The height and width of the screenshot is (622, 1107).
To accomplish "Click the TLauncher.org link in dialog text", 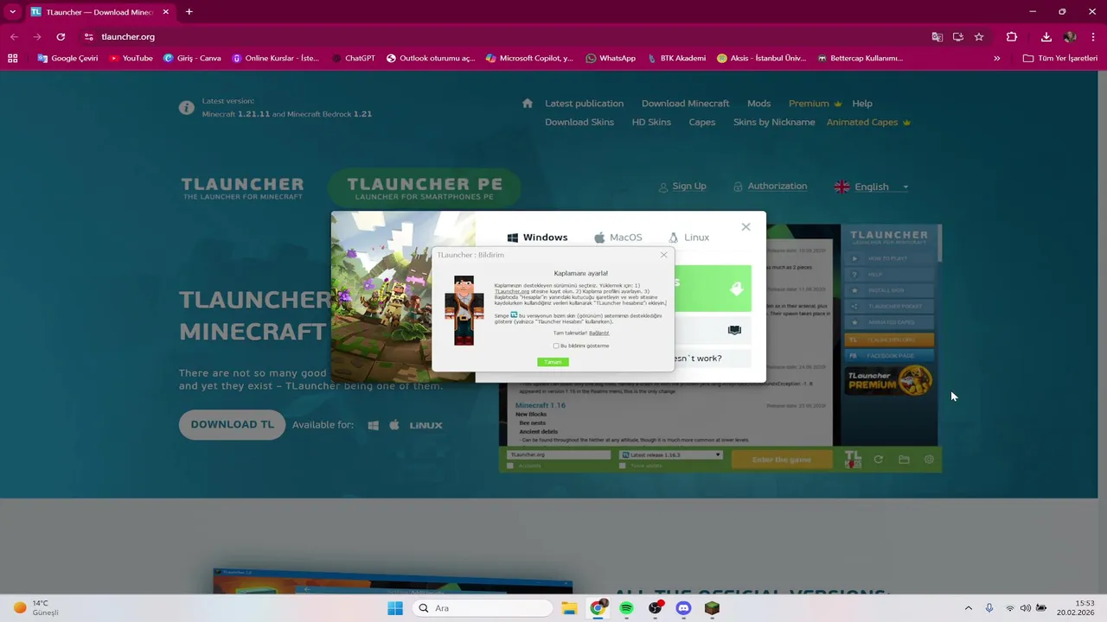I will pos(512,292).
